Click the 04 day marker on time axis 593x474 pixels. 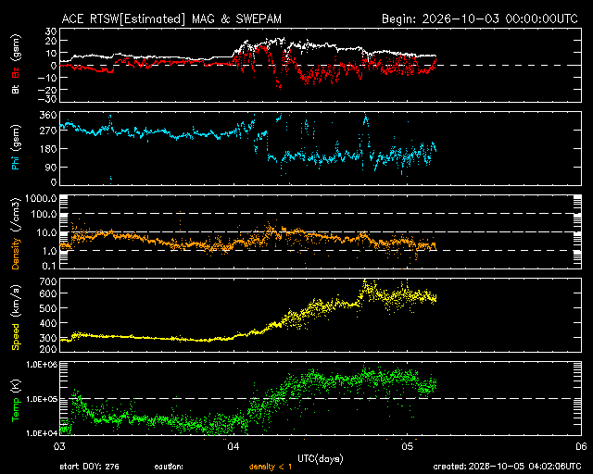[233, 446]
